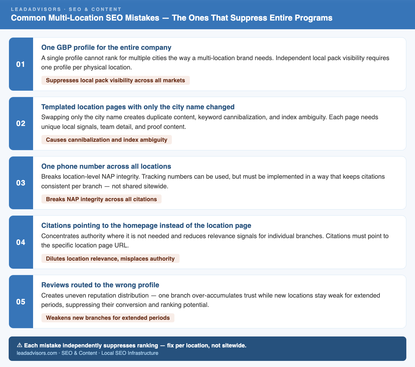Click tag "Dilutes location relevance, misplaces authority"
Screen dimensions: 415x367
click(x=110, y=259)
